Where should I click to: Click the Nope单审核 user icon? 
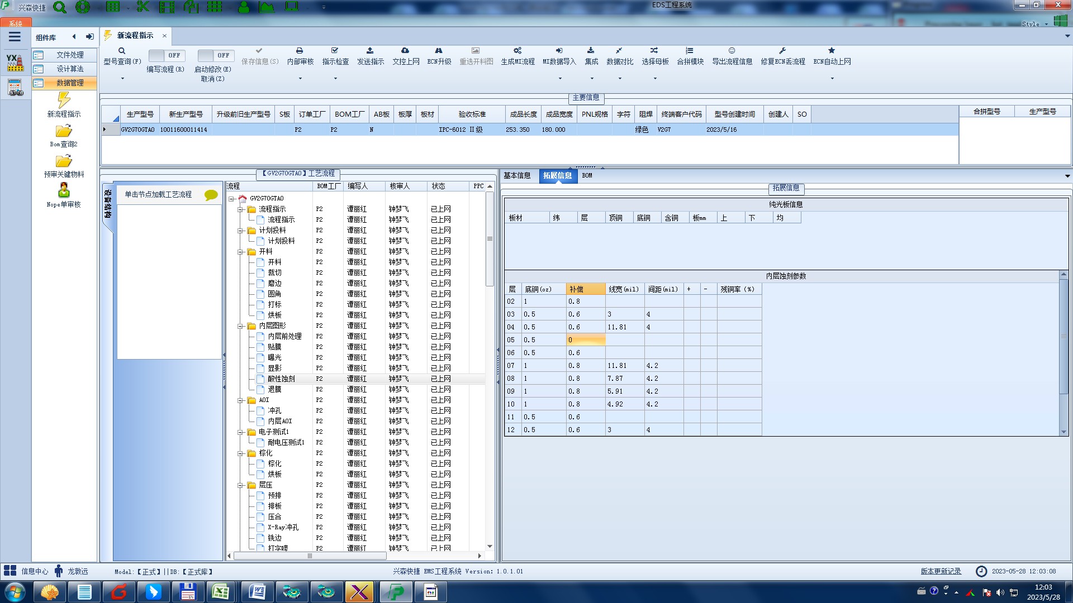tap(64, 190)
